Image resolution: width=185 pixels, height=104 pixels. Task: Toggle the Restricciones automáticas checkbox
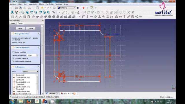pos(13,62)
